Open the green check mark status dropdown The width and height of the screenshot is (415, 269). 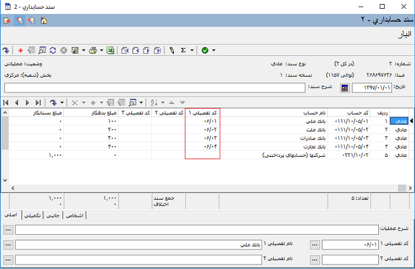click(x=214, y=51)
